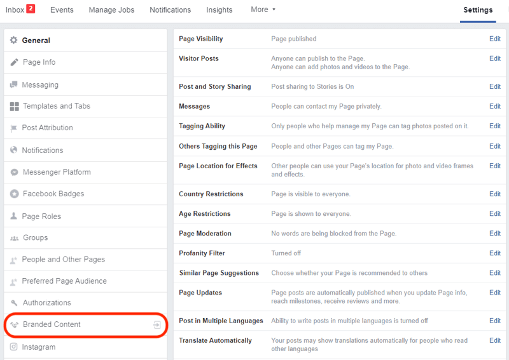Click the People and Other Pages icon
The height and width of the screenshot is (360, 509).
pos(13,260)
